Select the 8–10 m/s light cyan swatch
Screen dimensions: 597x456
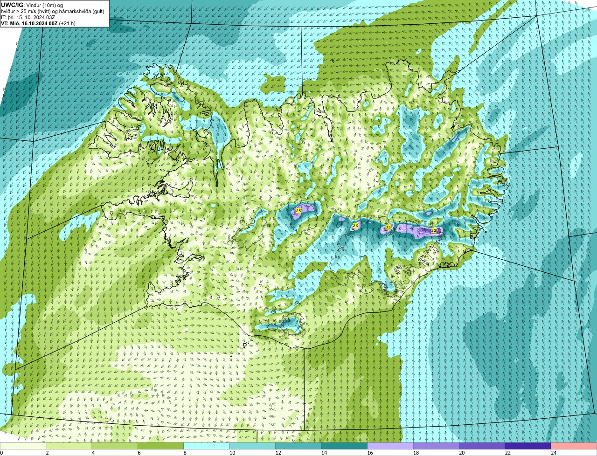point(207,446)
